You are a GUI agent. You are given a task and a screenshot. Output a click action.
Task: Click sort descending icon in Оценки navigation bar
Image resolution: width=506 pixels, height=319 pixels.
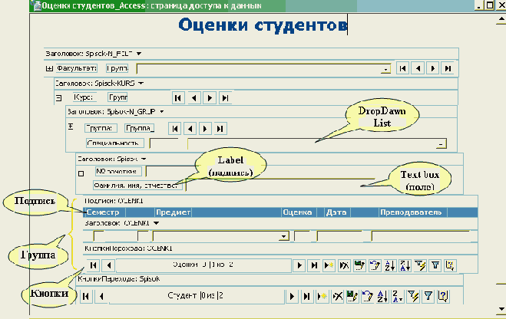pyautogui.click(x=403, y=265)
